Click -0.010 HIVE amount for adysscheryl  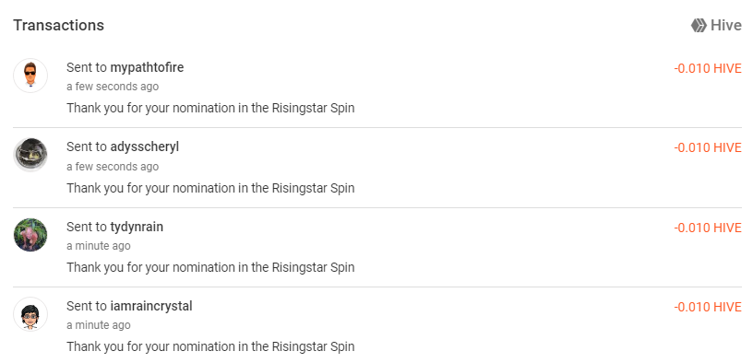click(x=708, y=147)
